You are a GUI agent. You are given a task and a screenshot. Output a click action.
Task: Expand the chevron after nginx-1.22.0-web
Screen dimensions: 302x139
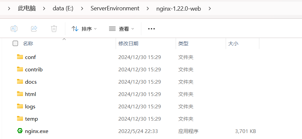pos(210,8)
